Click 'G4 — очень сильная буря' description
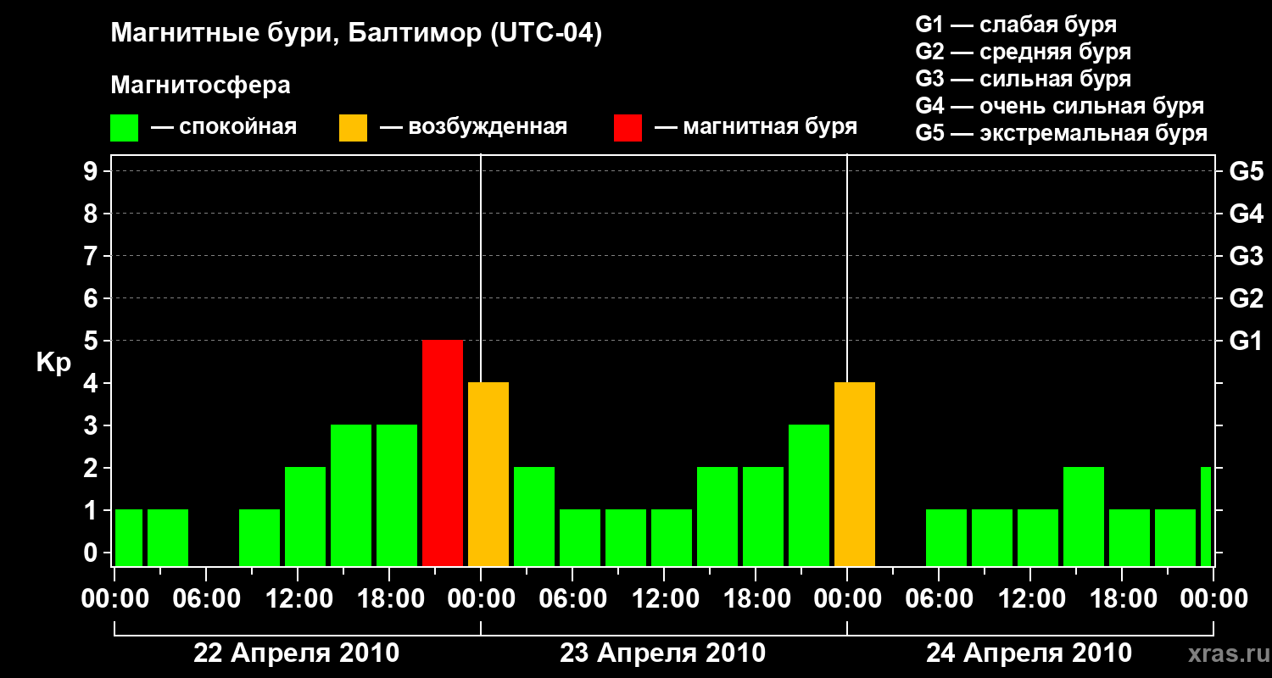This screenshot has width=1272, height=678. pos(1060,106)
